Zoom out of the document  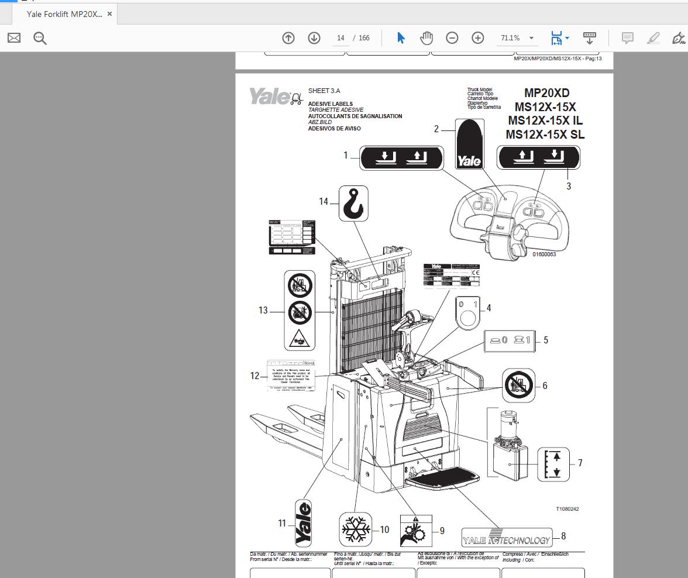(452, 37)
